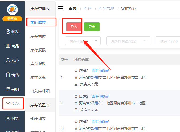Screen dimensions: 180x132
Task: Click the house icon in row 3
Action: point(76,122)
